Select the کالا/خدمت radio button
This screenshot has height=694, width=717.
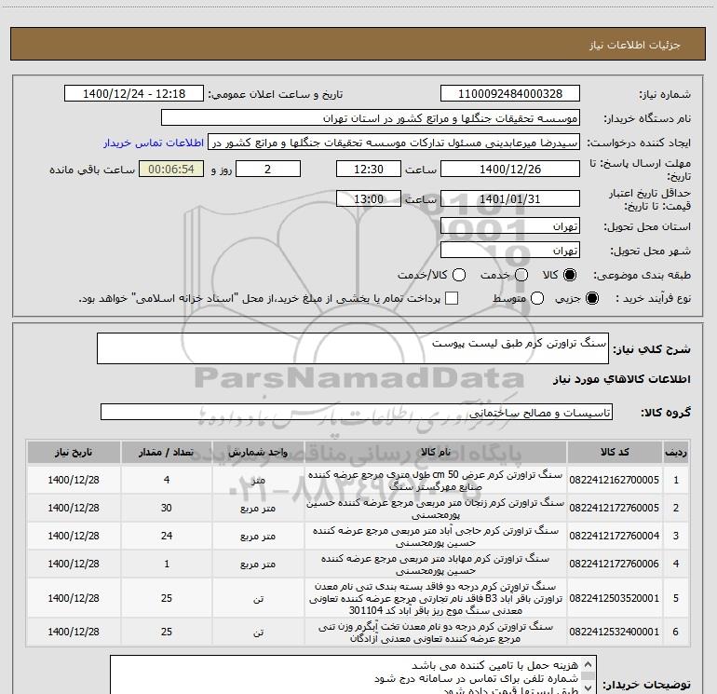click(459, 275)
